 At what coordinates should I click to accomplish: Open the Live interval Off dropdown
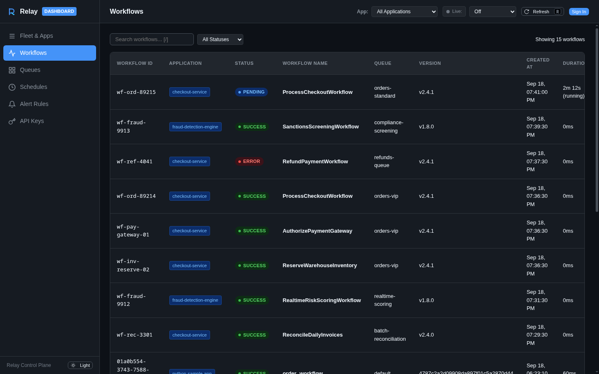pyautogui.click(x=493, y=12)
